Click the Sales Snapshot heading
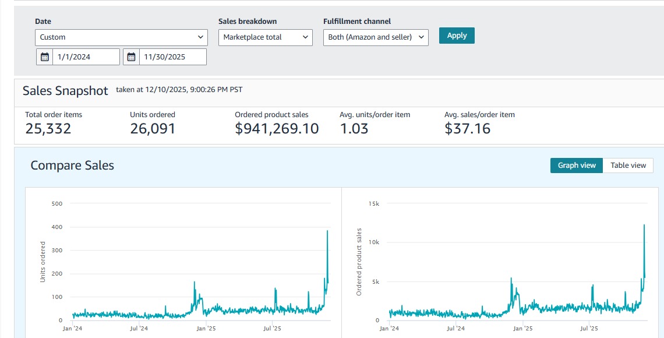This screenshot has height=338, width=664. 65,91
